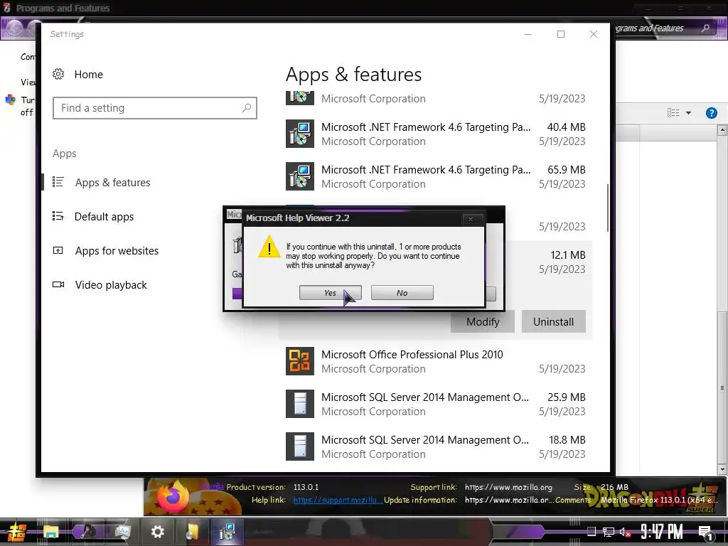Open Settings gear on taskbar
The width and height of the screenshot is (728, 546).
click(157, 532)
